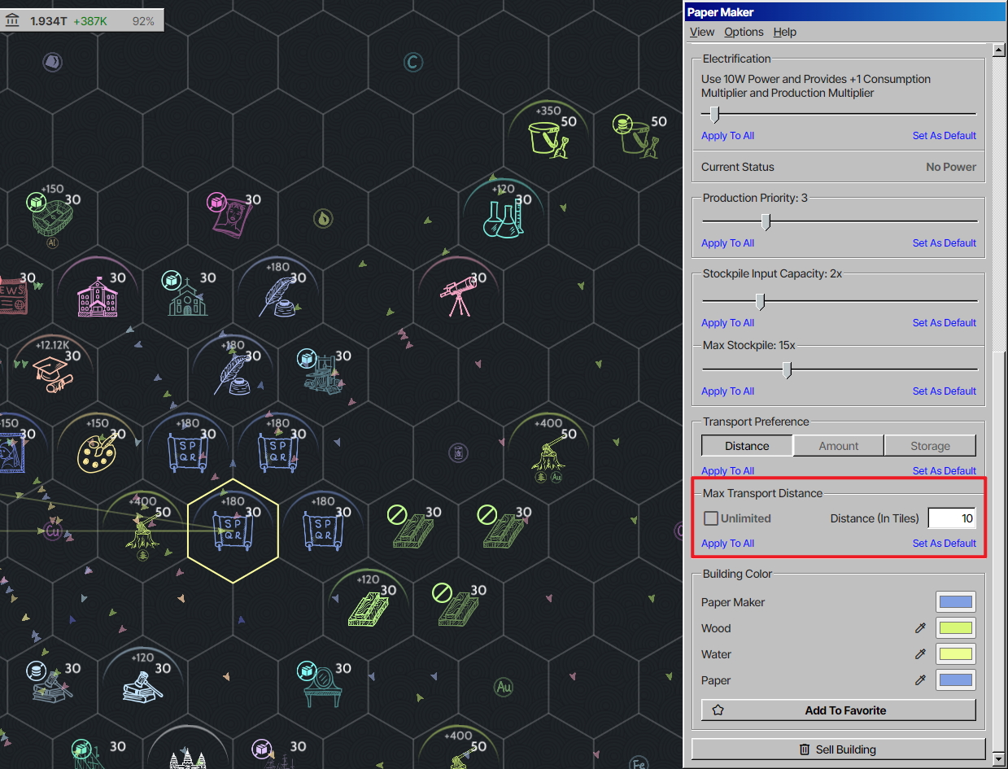The image size is (1008, 769).
Task: Click the Max Stockpile slider handle
Action: tap(787, 370)
